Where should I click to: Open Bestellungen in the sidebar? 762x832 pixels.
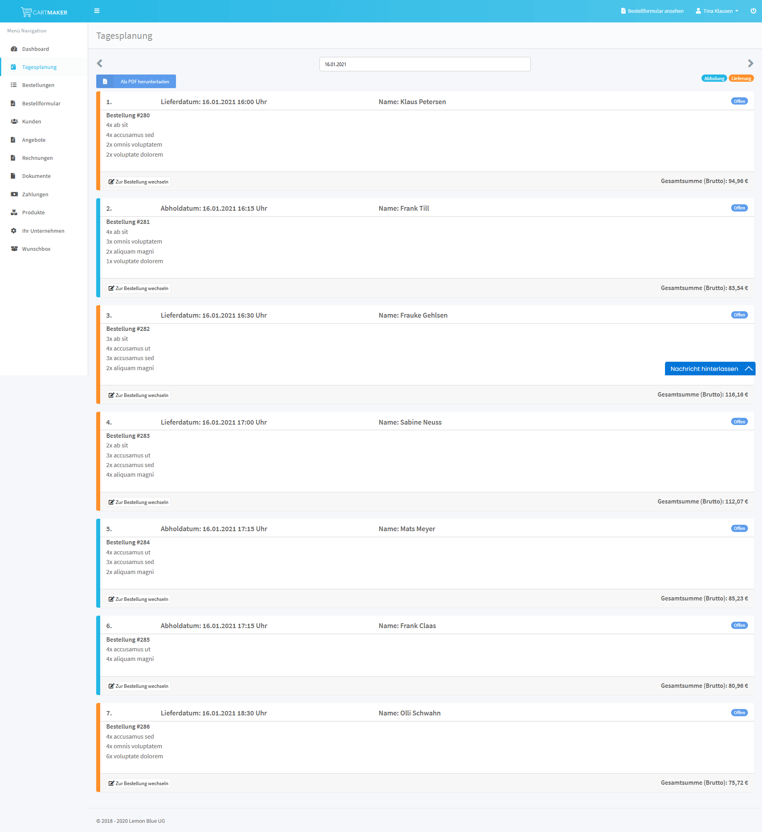(38, 85)
